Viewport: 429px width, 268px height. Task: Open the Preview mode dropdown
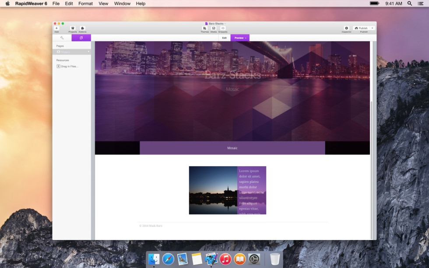(240, 38)
